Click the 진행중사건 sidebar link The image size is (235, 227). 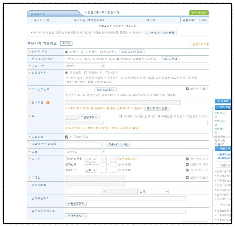(219, 115)
